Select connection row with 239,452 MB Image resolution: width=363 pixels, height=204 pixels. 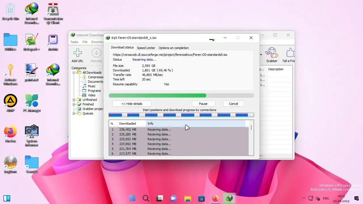tap(179, 129)
